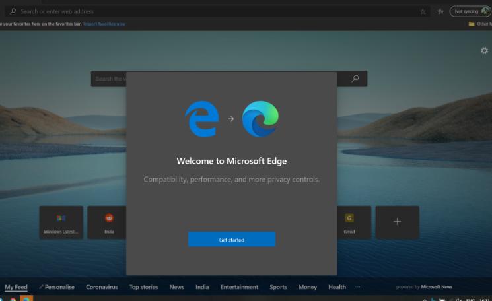Screen dimensions: 492x301
Task: Click the Edge icon in taskbar
Action: coord(26,298)
